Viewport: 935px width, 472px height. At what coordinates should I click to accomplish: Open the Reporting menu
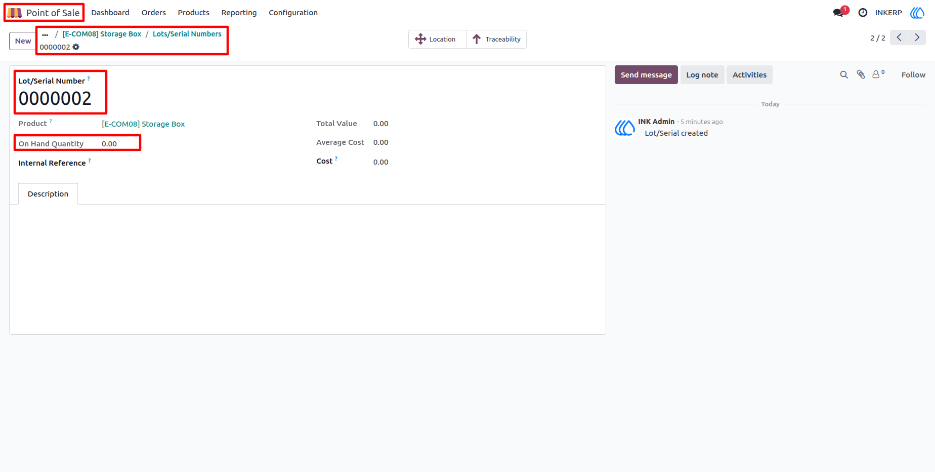point(239,13)
